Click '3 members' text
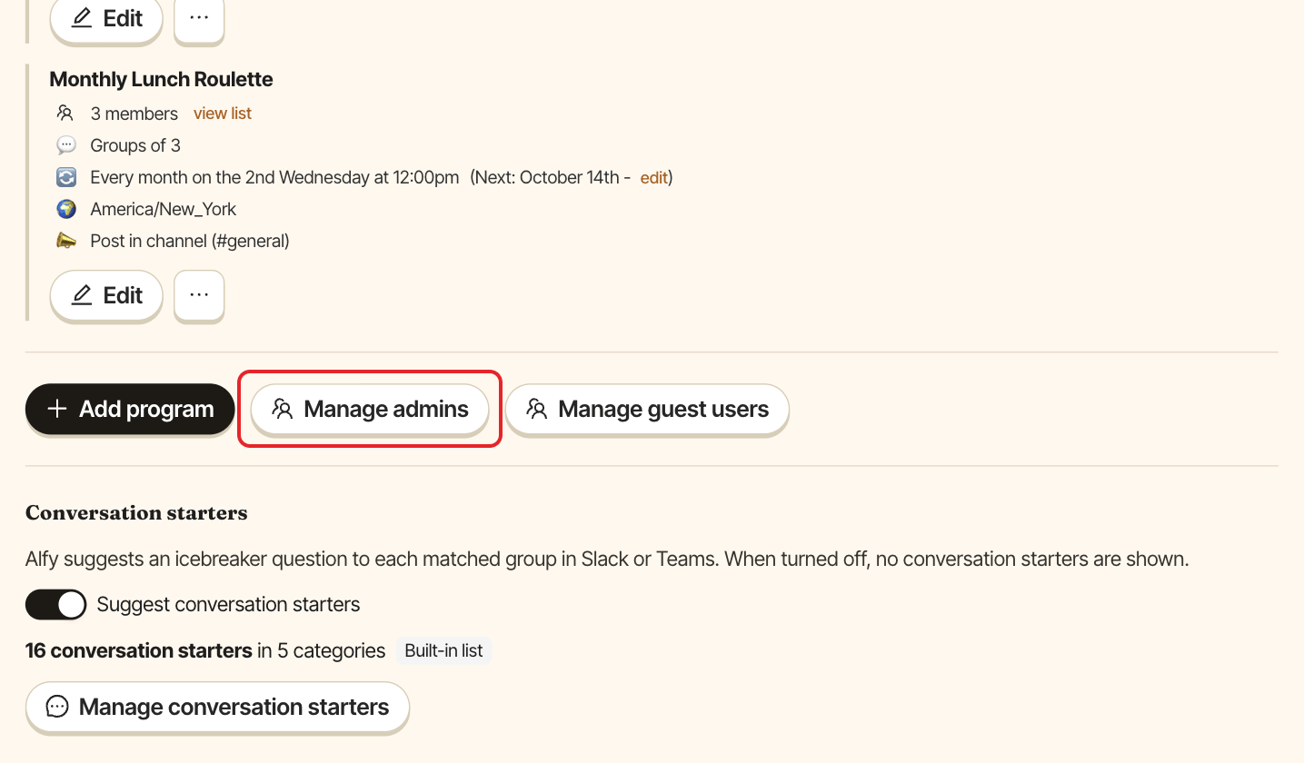This screenshot has width=1304, height=763. (134, 114)
